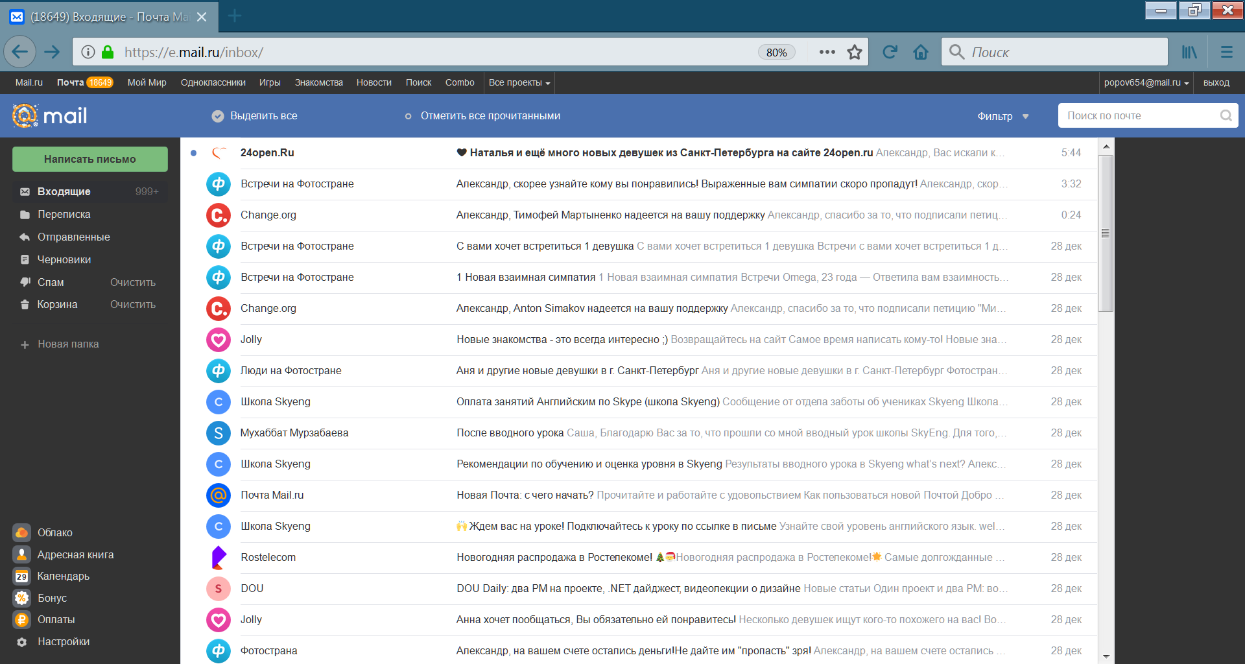Open Оплаты in the sidebar

(x=44, y=619)
